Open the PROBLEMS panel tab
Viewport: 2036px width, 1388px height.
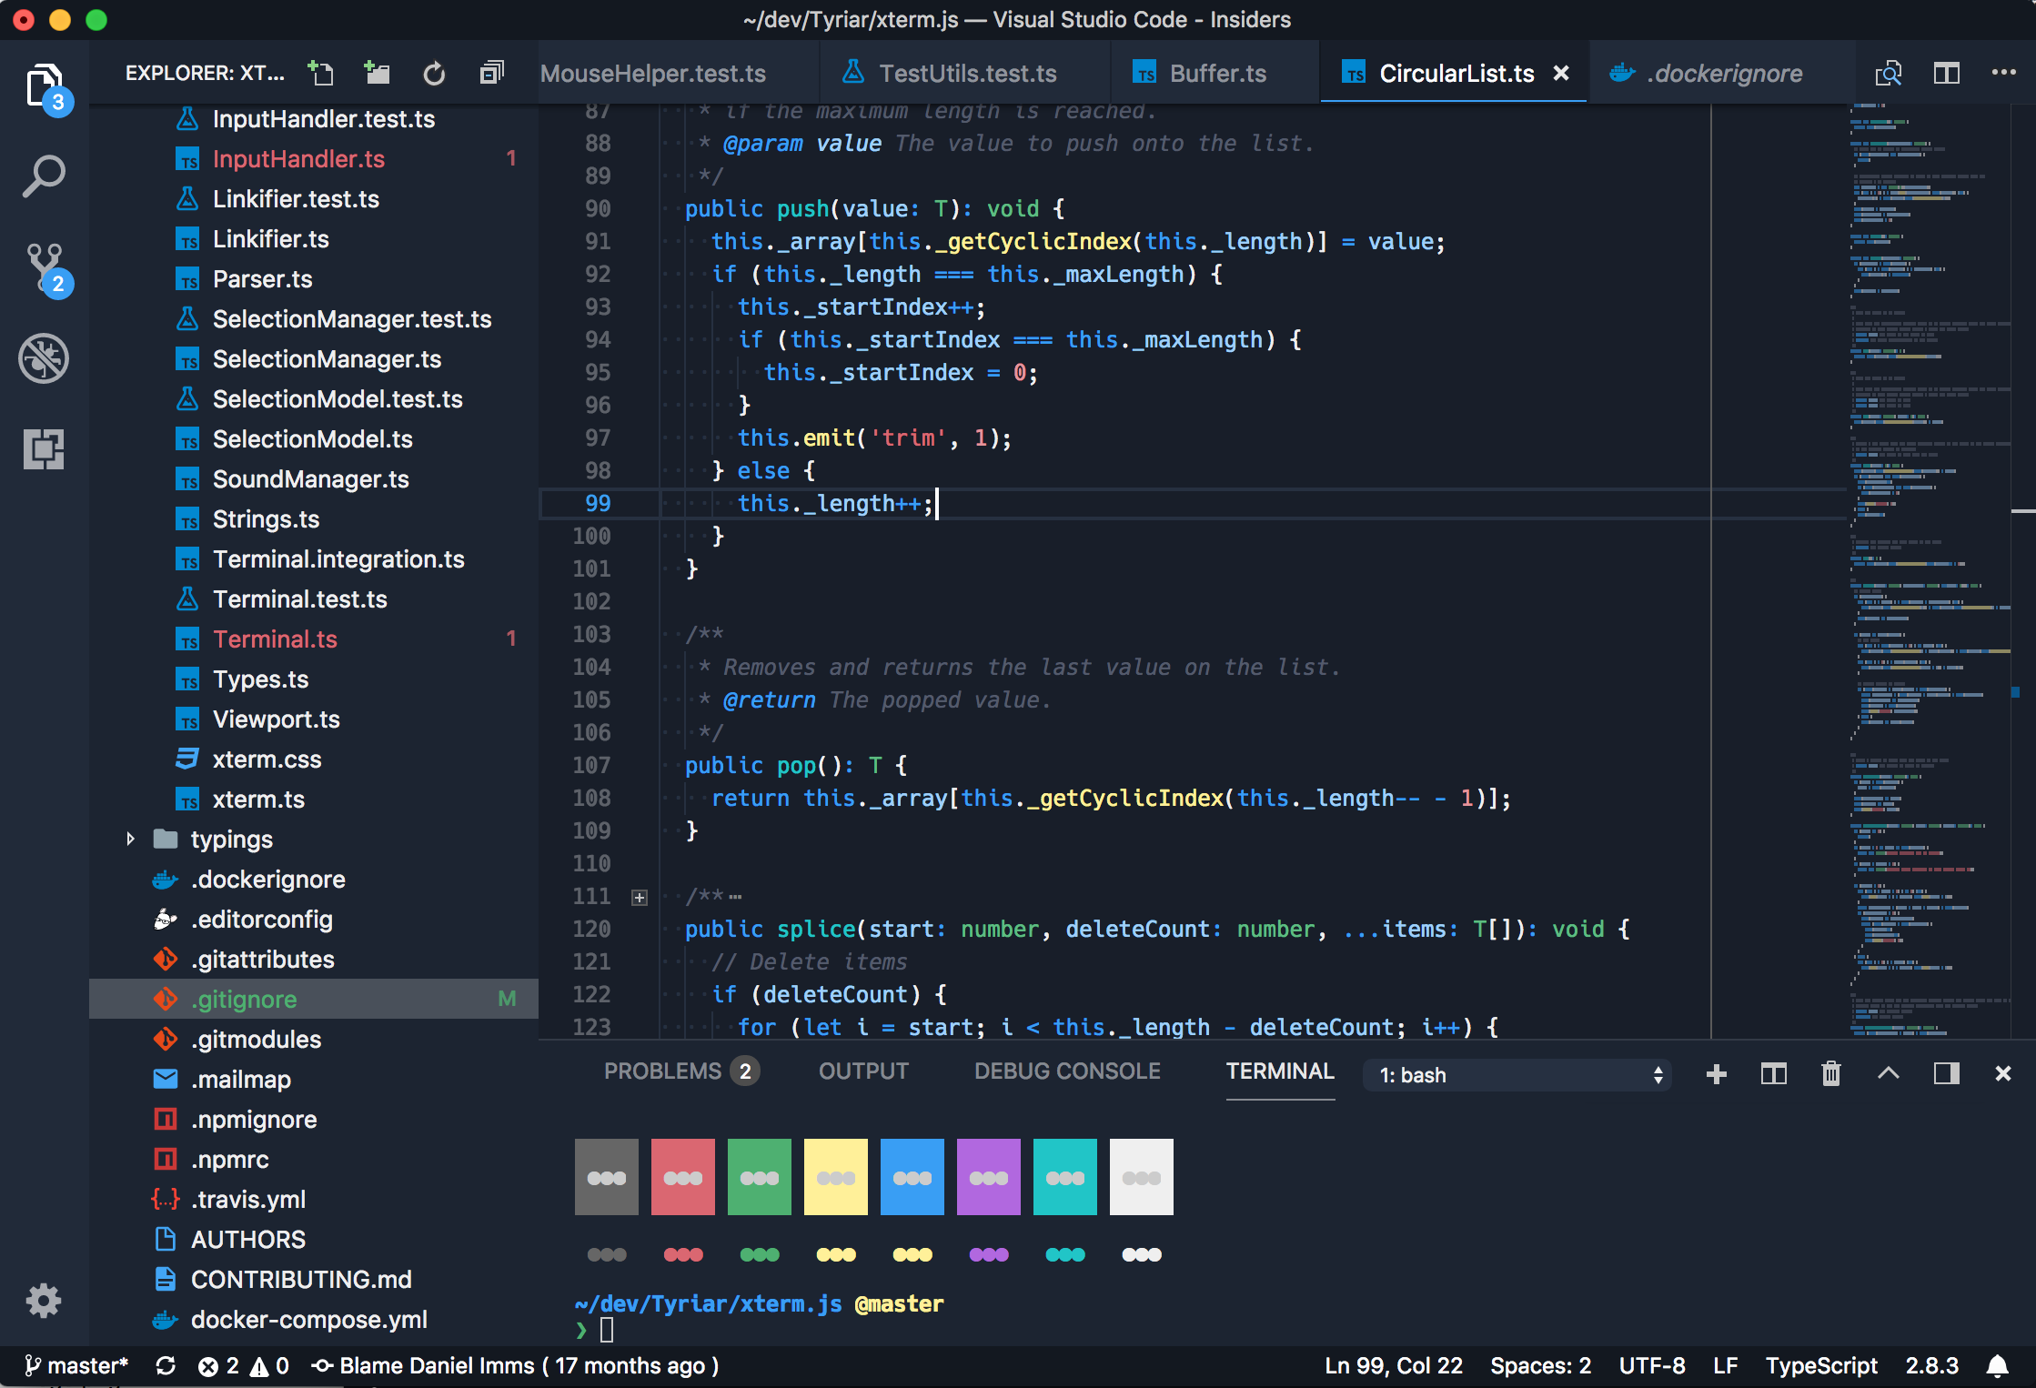(x=681, y=1071)
